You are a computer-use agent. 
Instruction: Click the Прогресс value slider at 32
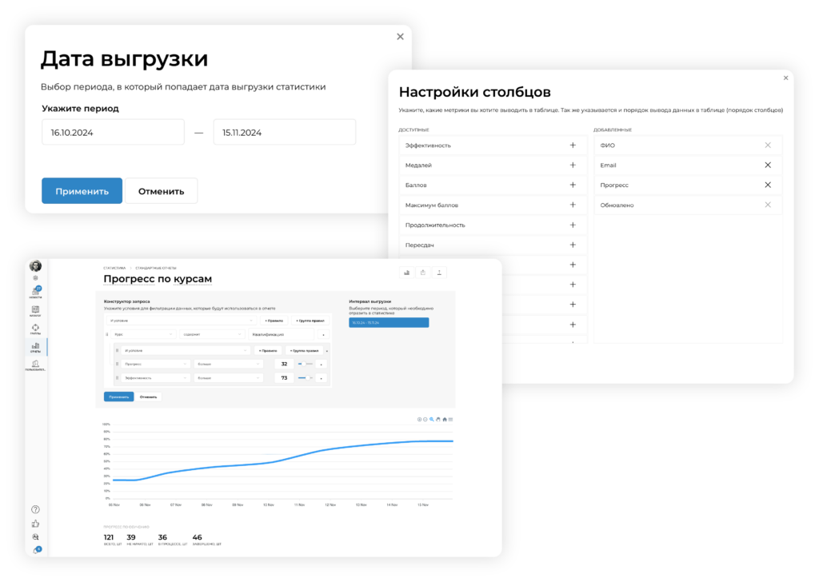tap(306, 364)
